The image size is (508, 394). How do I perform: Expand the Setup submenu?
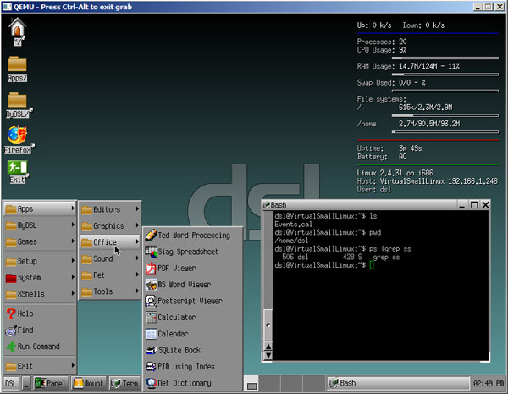[40, 261]
